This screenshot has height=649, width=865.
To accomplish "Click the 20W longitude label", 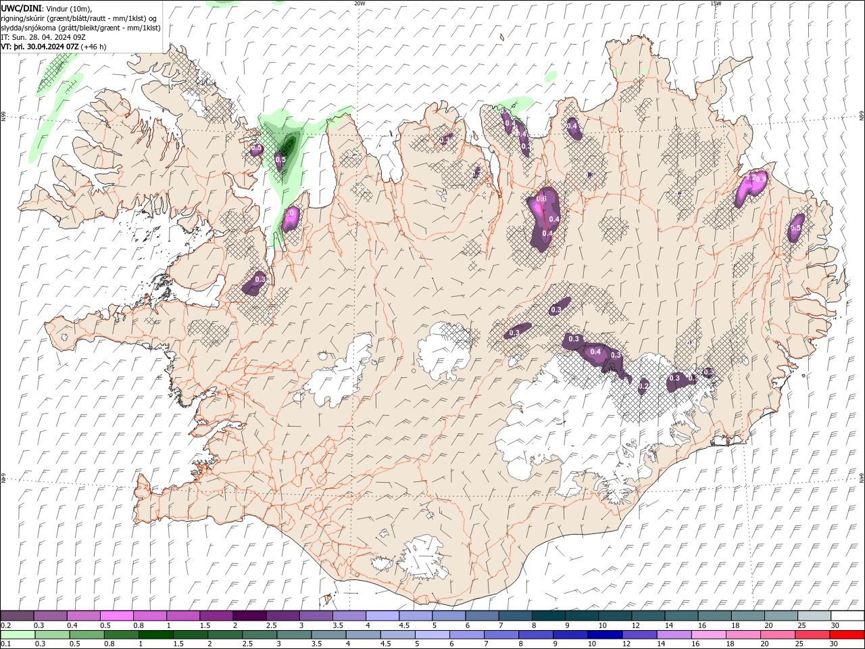I will [x=360, y=3].
